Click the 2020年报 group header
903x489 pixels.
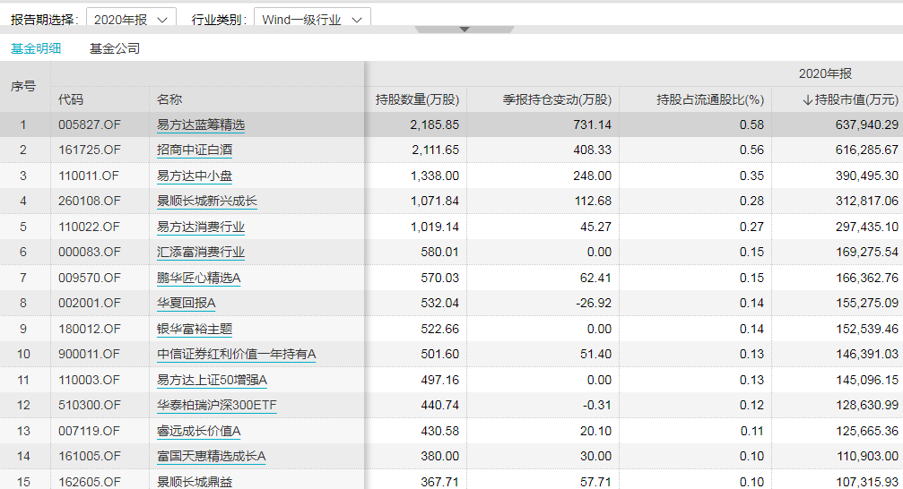pos(825,73)
